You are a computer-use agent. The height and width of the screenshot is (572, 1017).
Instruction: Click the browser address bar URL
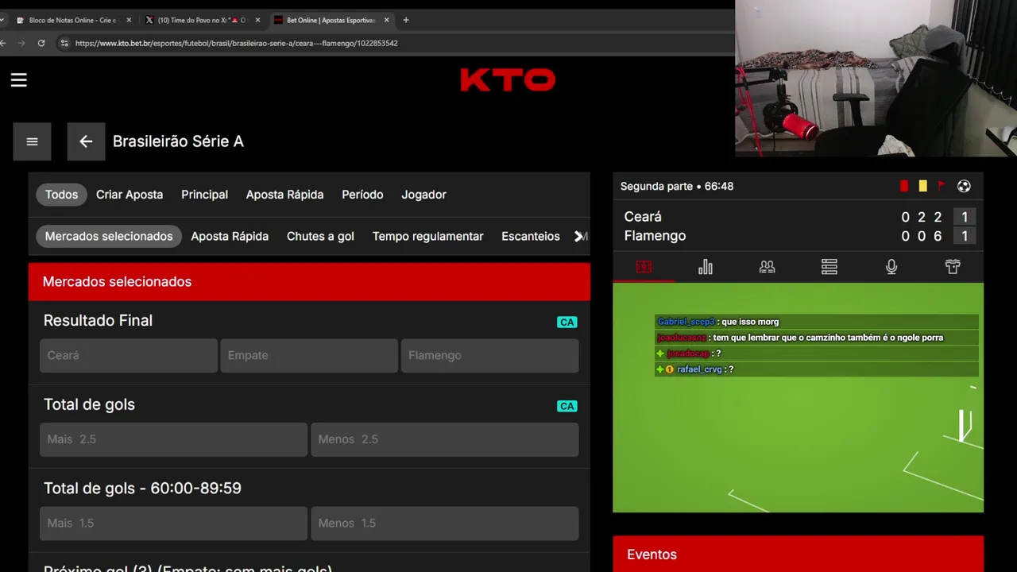coord(237,43)
